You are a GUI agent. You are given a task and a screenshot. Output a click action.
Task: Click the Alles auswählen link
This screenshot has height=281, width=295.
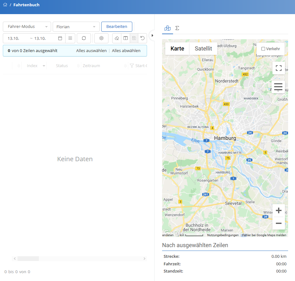point(91,51)
